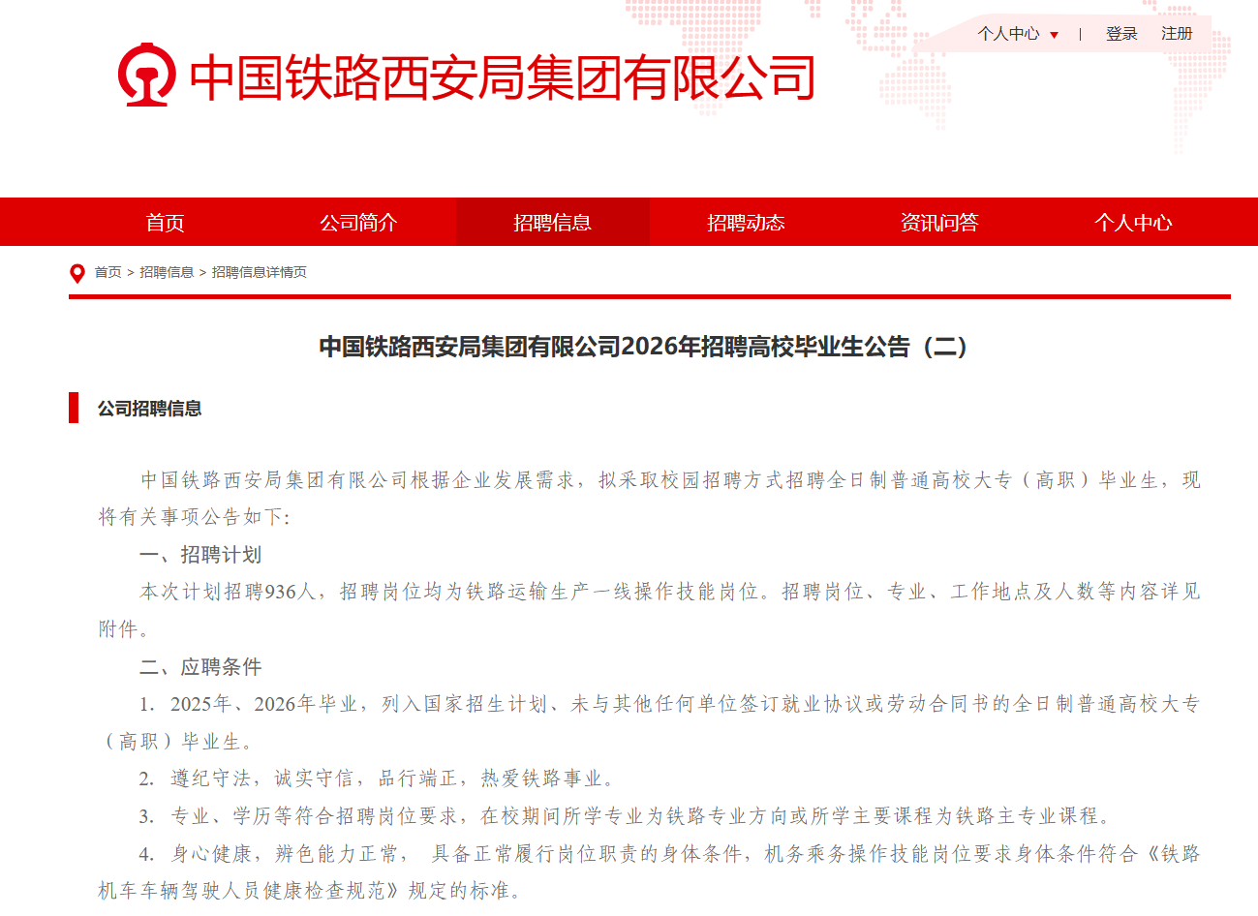This screenshot has width=1258, height=916.
Task: Click the location pin icon in breadcrumb
Action: 77,273
